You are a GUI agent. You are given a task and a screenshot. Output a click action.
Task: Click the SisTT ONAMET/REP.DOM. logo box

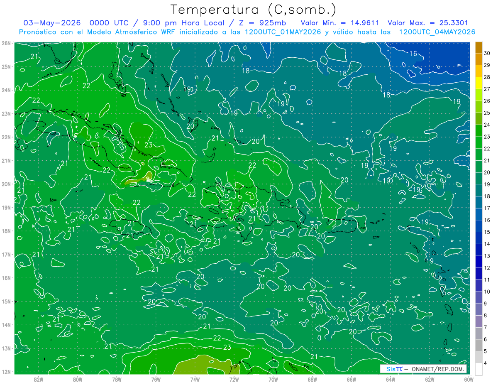[423, 369]
